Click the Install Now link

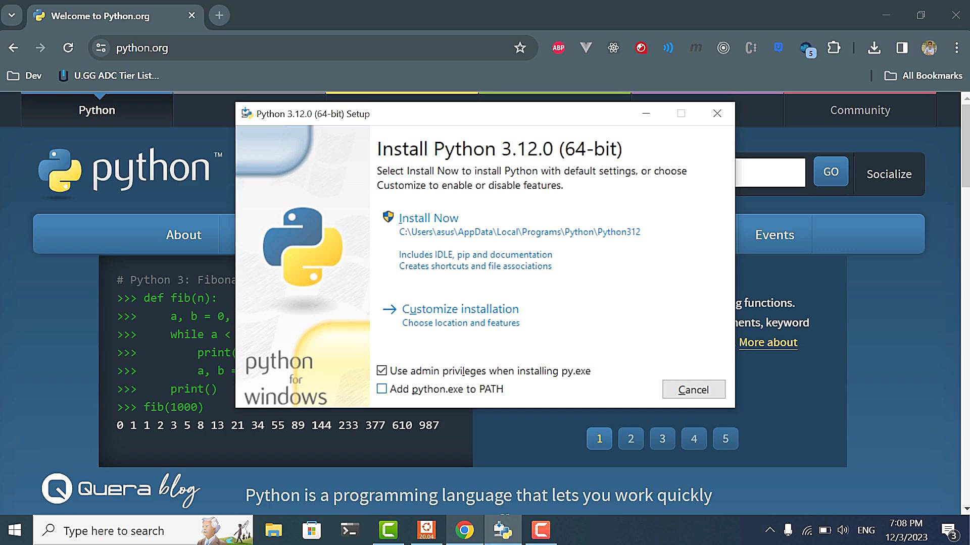tap(428, 218)
